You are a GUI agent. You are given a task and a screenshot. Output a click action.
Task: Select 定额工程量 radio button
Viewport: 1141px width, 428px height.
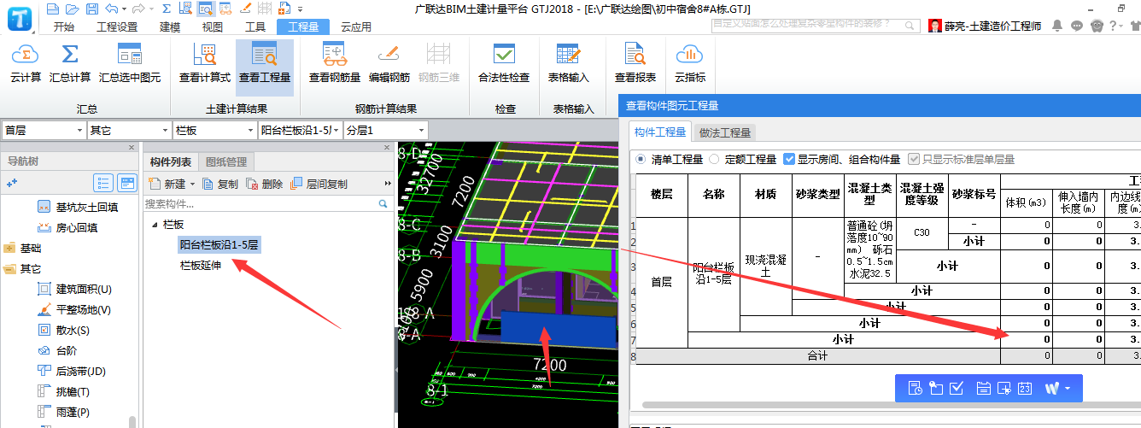[714, 159]
